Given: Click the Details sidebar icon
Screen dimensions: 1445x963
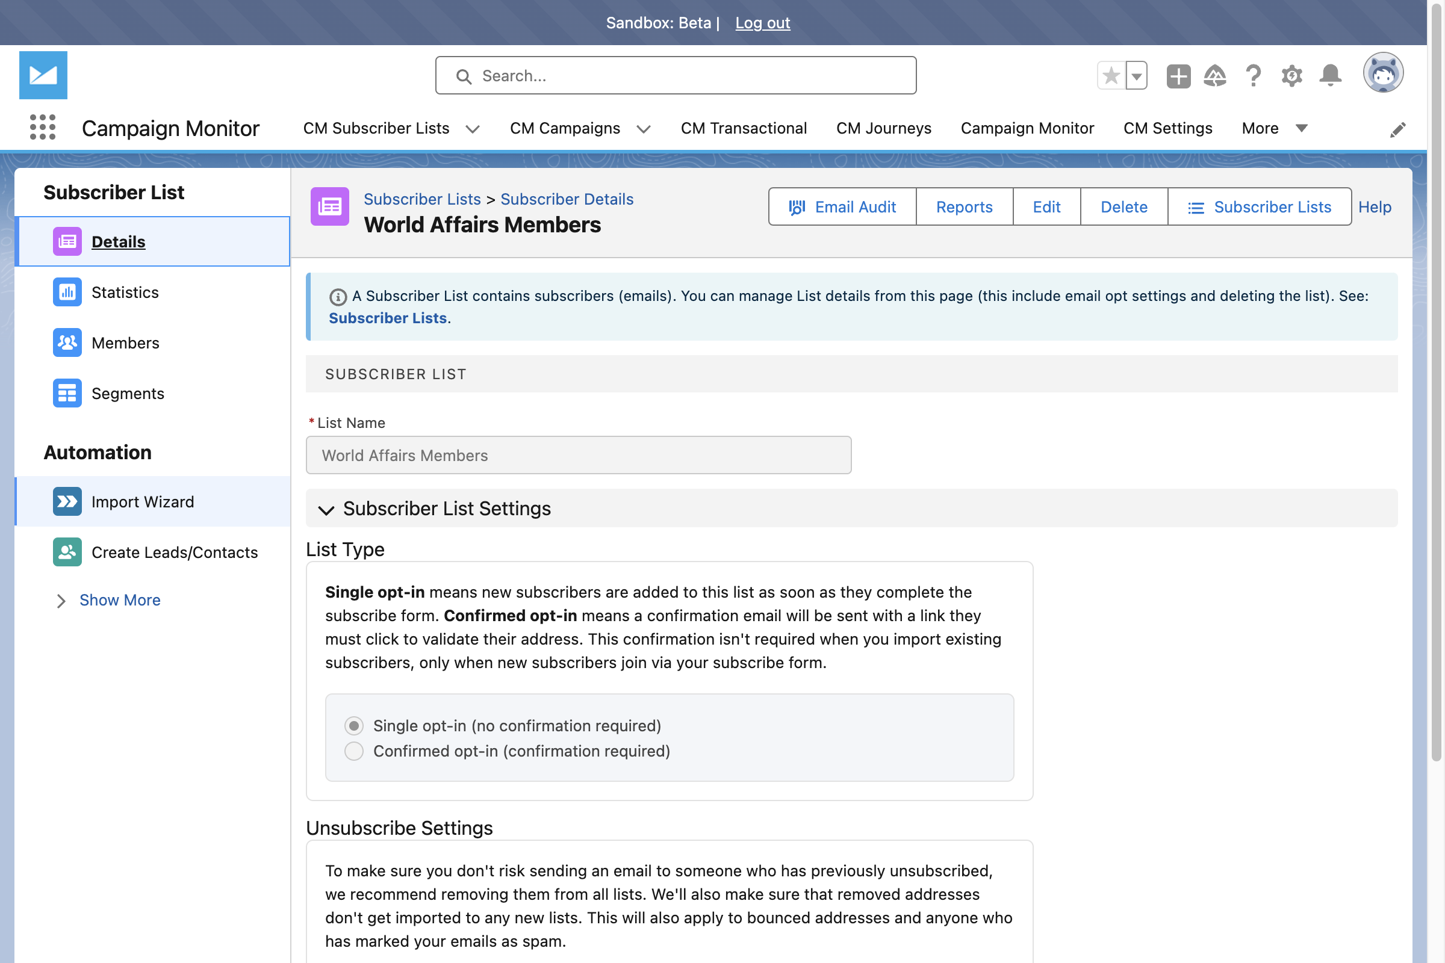Looking at the screenshot, I should (x=67, y=241).
